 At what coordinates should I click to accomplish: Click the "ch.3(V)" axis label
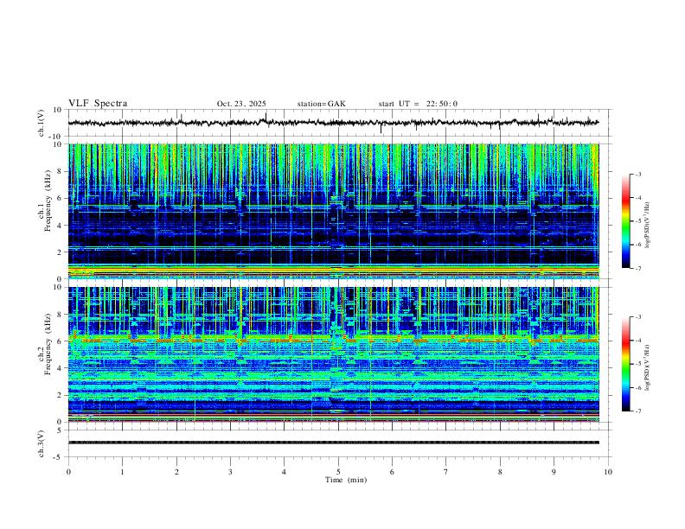click(42, 443)
